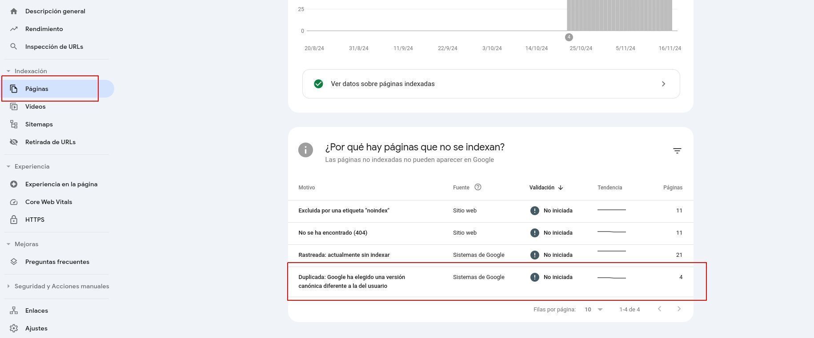The width and height of the screenshot is (814, 338).
Task: Click the Sitemaps icon in the sidebar
Action: point(14,124)
